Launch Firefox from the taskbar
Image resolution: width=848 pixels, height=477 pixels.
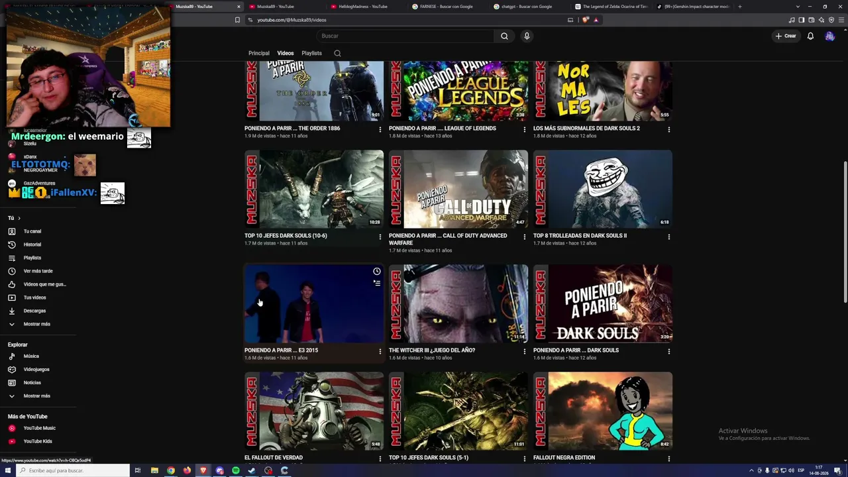tap(187, 470)
